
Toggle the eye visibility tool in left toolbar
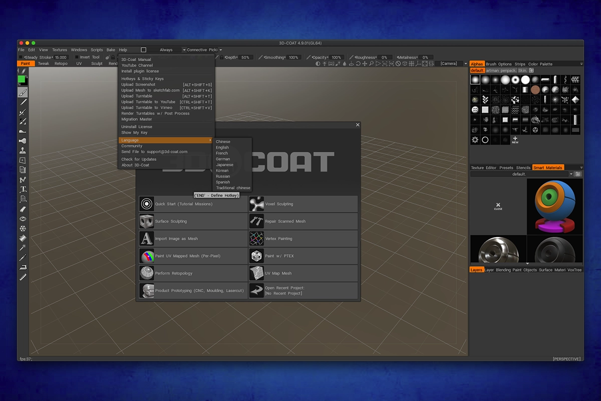[x=23, y=219]
